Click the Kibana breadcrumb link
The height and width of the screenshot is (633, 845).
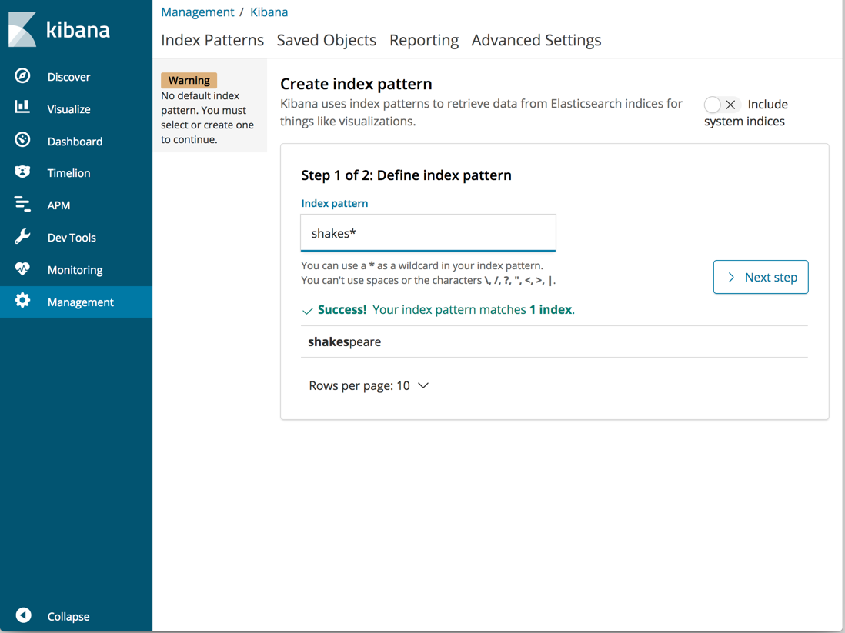[x=269, y=12]
